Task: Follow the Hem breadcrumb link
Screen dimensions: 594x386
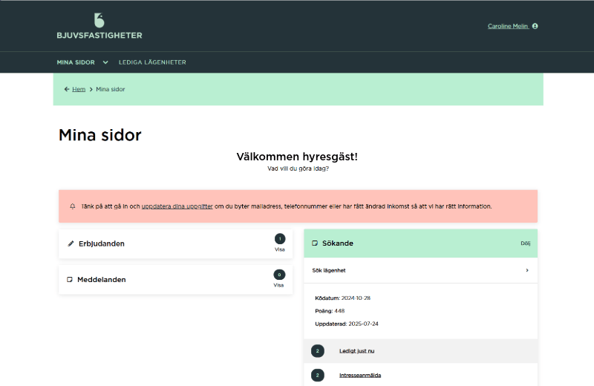Action: pos(79,89)
